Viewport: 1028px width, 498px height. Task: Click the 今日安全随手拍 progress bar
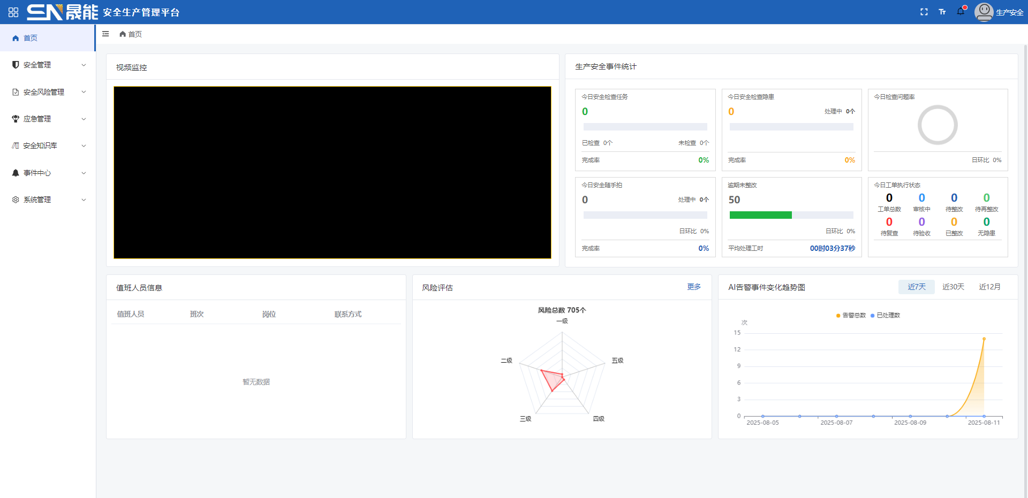tap(645, 215)
